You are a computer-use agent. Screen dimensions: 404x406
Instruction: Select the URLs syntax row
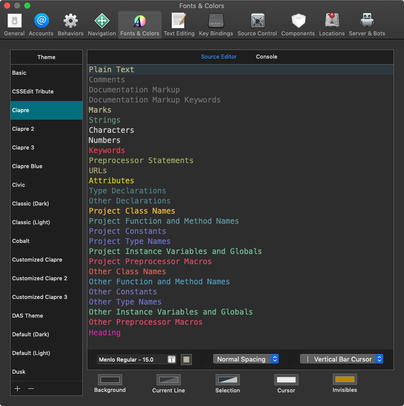[240, 170]
